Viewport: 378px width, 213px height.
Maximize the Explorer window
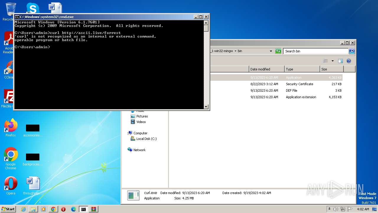[x=347, y=43]
